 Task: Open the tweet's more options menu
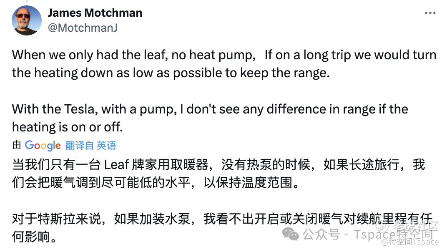pos(430,13)
